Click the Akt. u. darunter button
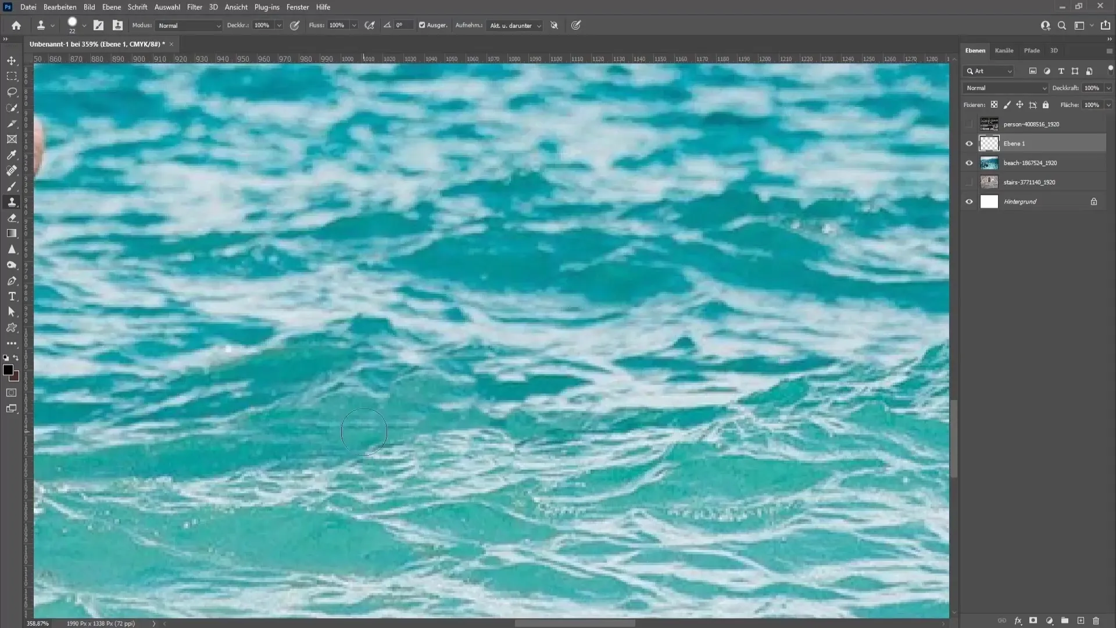Image resolution: width=1116 pixels, height=628 pixels. coord(514,26)
